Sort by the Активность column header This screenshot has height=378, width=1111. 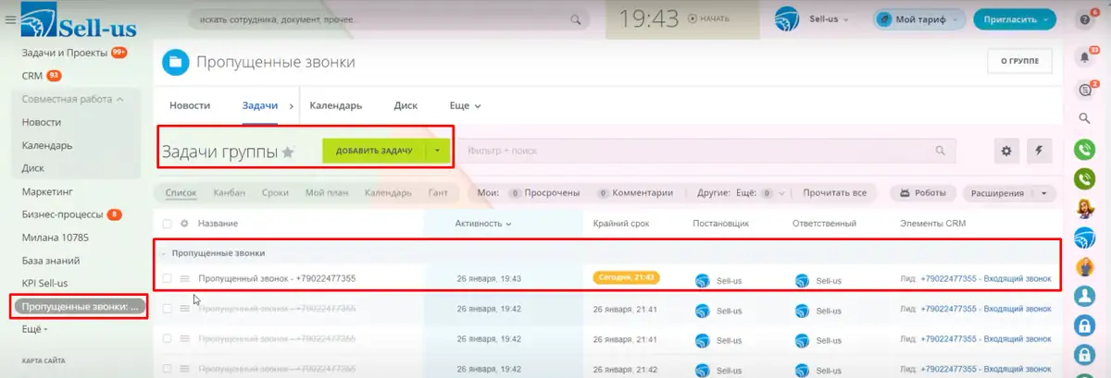tap(483, 224)
